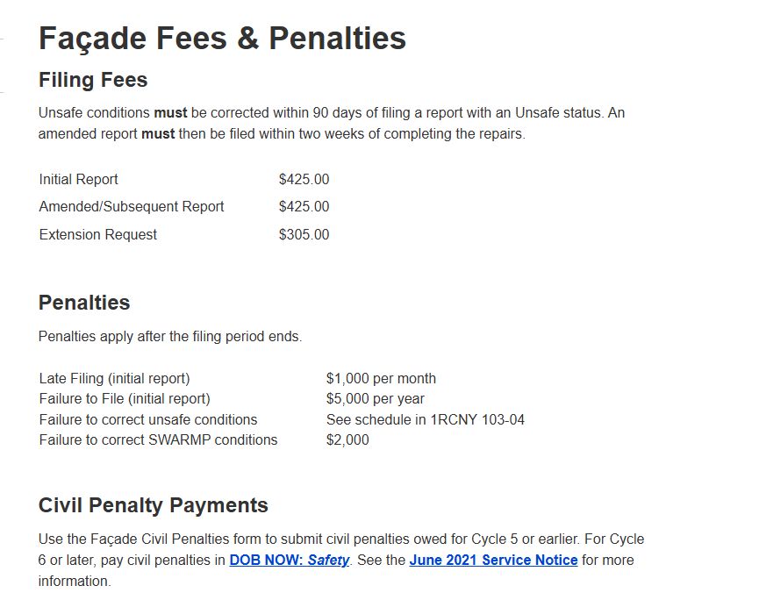This screenshot has width=759, height=600.
Task: Click Penalties apply after filing period sentence
Action: (x=170, y=336)
